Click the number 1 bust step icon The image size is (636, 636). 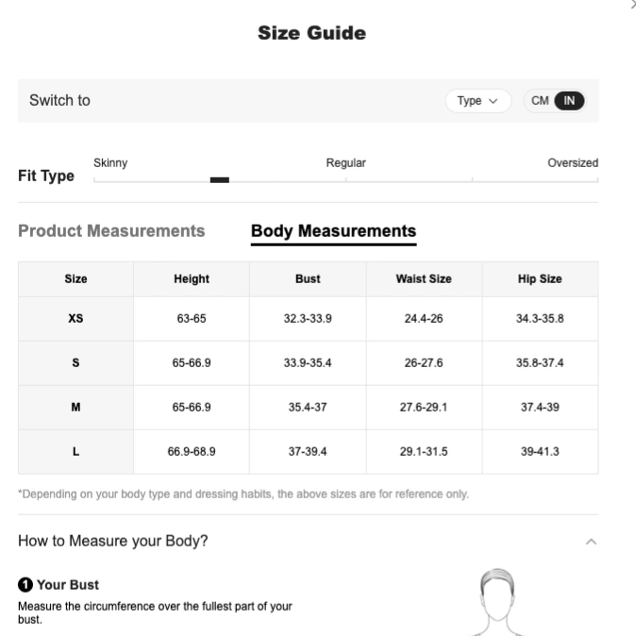point(25,584)
